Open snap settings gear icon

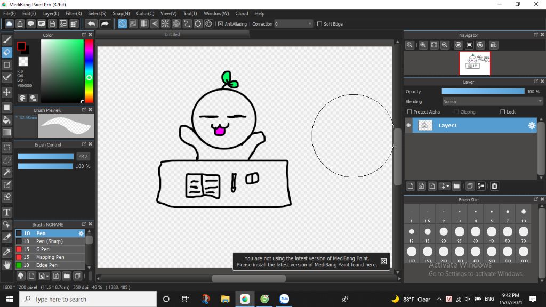click(208, 23)
